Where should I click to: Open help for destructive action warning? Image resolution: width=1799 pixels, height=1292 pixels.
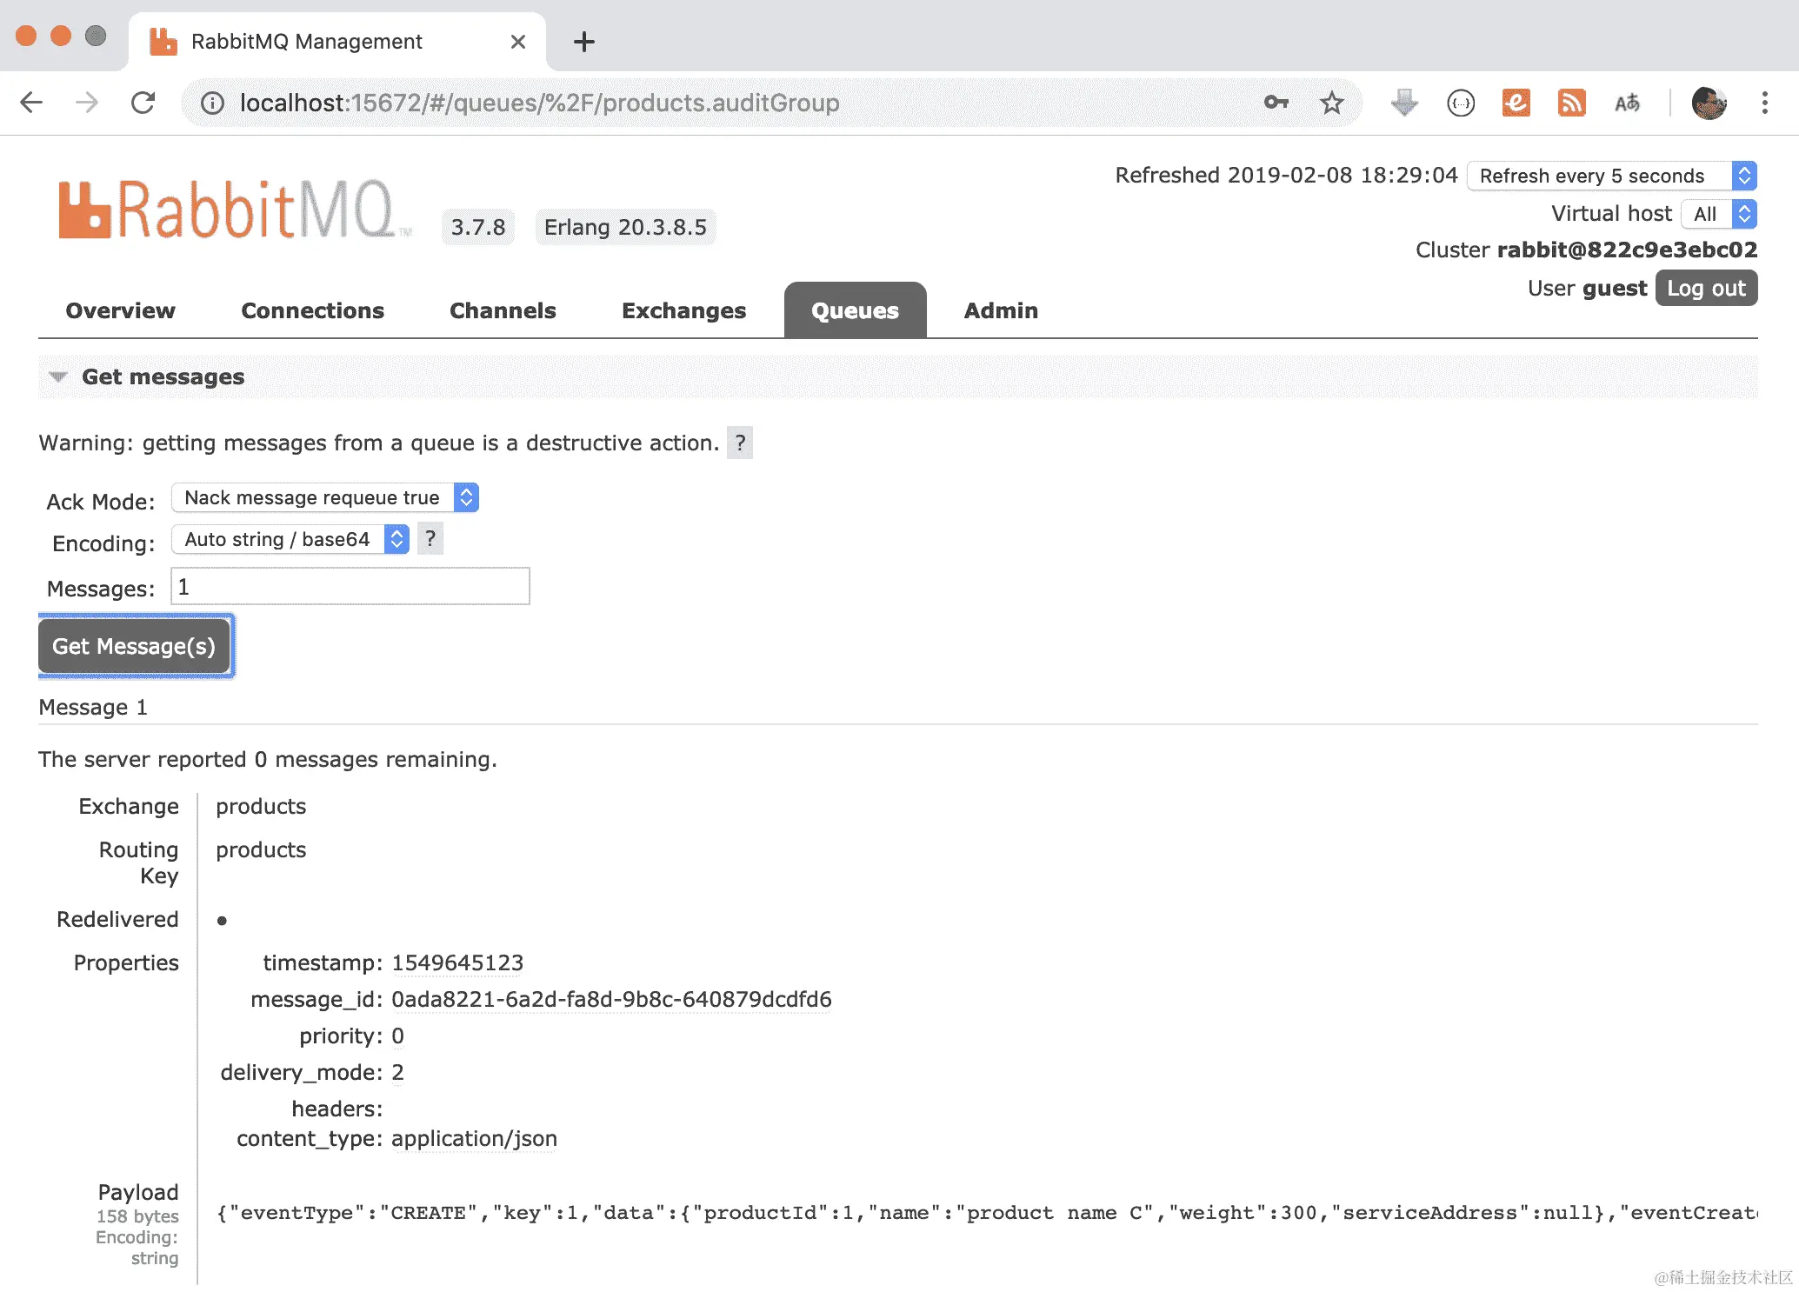pos(740,443)
